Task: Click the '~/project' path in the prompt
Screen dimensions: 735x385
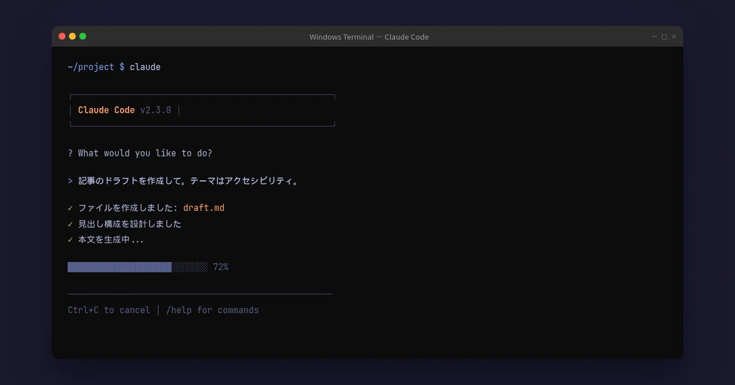Action: 91,67
